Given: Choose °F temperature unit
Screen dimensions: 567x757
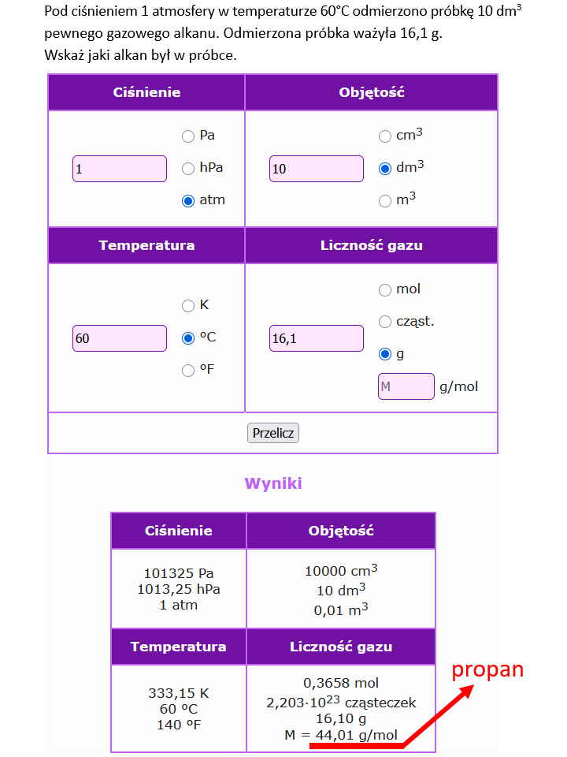Looking at the screenshot, I should (188, 371).
